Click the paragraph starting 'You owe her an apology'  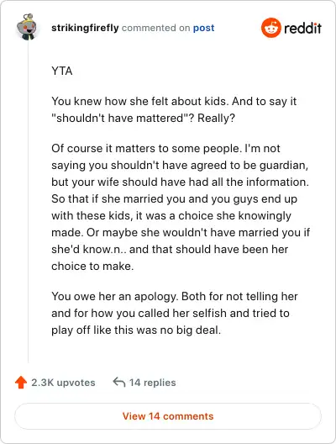point(175,313)
